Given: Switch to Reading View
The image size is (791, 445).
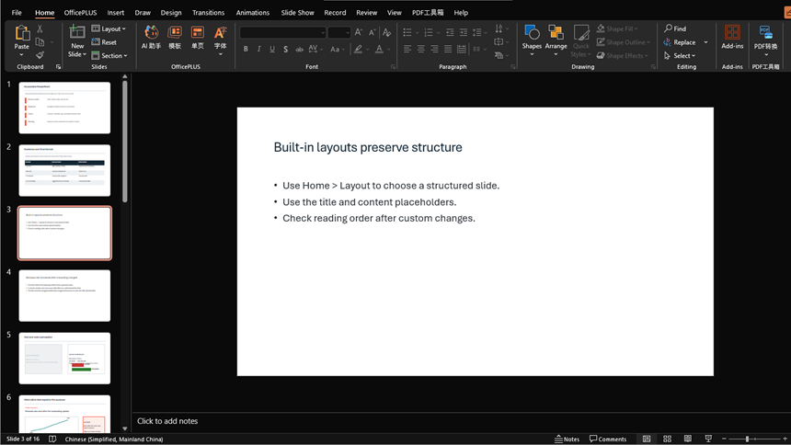Looking at the screenshot, I should tap(688, 439).
